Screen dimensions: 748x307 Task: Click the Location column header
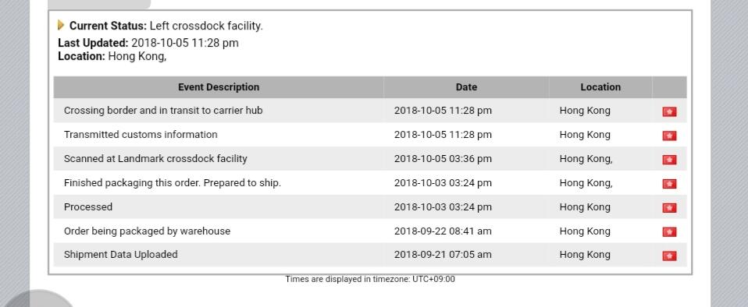click(600, 87)
